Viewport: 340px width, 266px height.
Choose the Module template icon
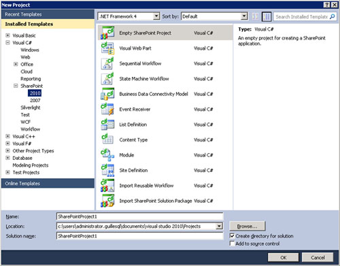click(107, 155)
